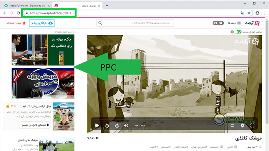Enter fullscreen in video player
269x151 pixels.
252,126
